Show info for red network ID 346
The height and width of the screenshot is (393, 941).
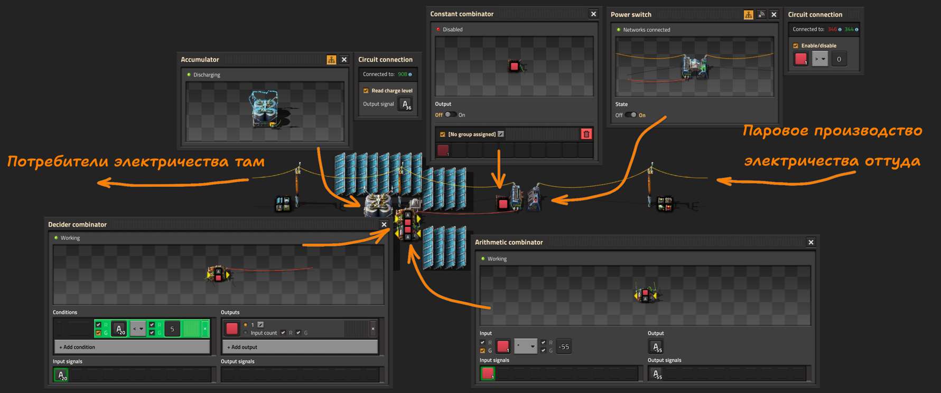840,30
